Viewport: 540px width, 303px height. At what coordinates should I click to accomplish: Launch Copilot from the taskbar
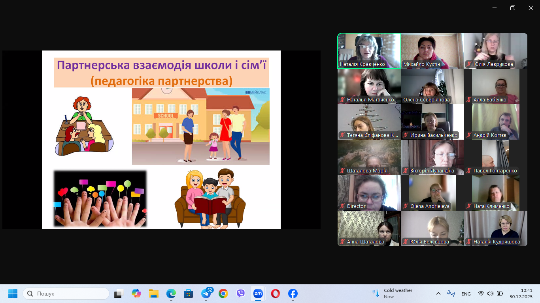click(x=136, y=294)
